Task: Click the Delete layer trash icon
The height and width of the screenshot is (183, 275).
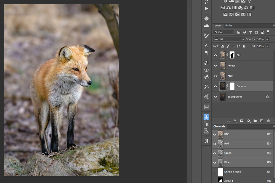Action: [268, 121]
